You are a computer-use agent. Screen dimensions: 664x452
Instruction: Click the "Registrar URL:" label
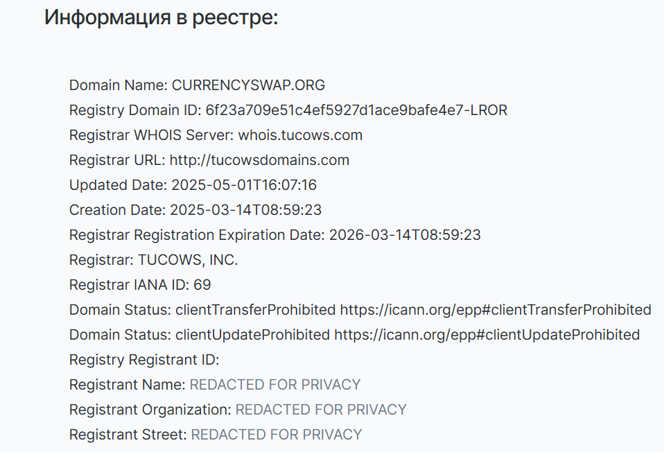(x=117, y=160)
